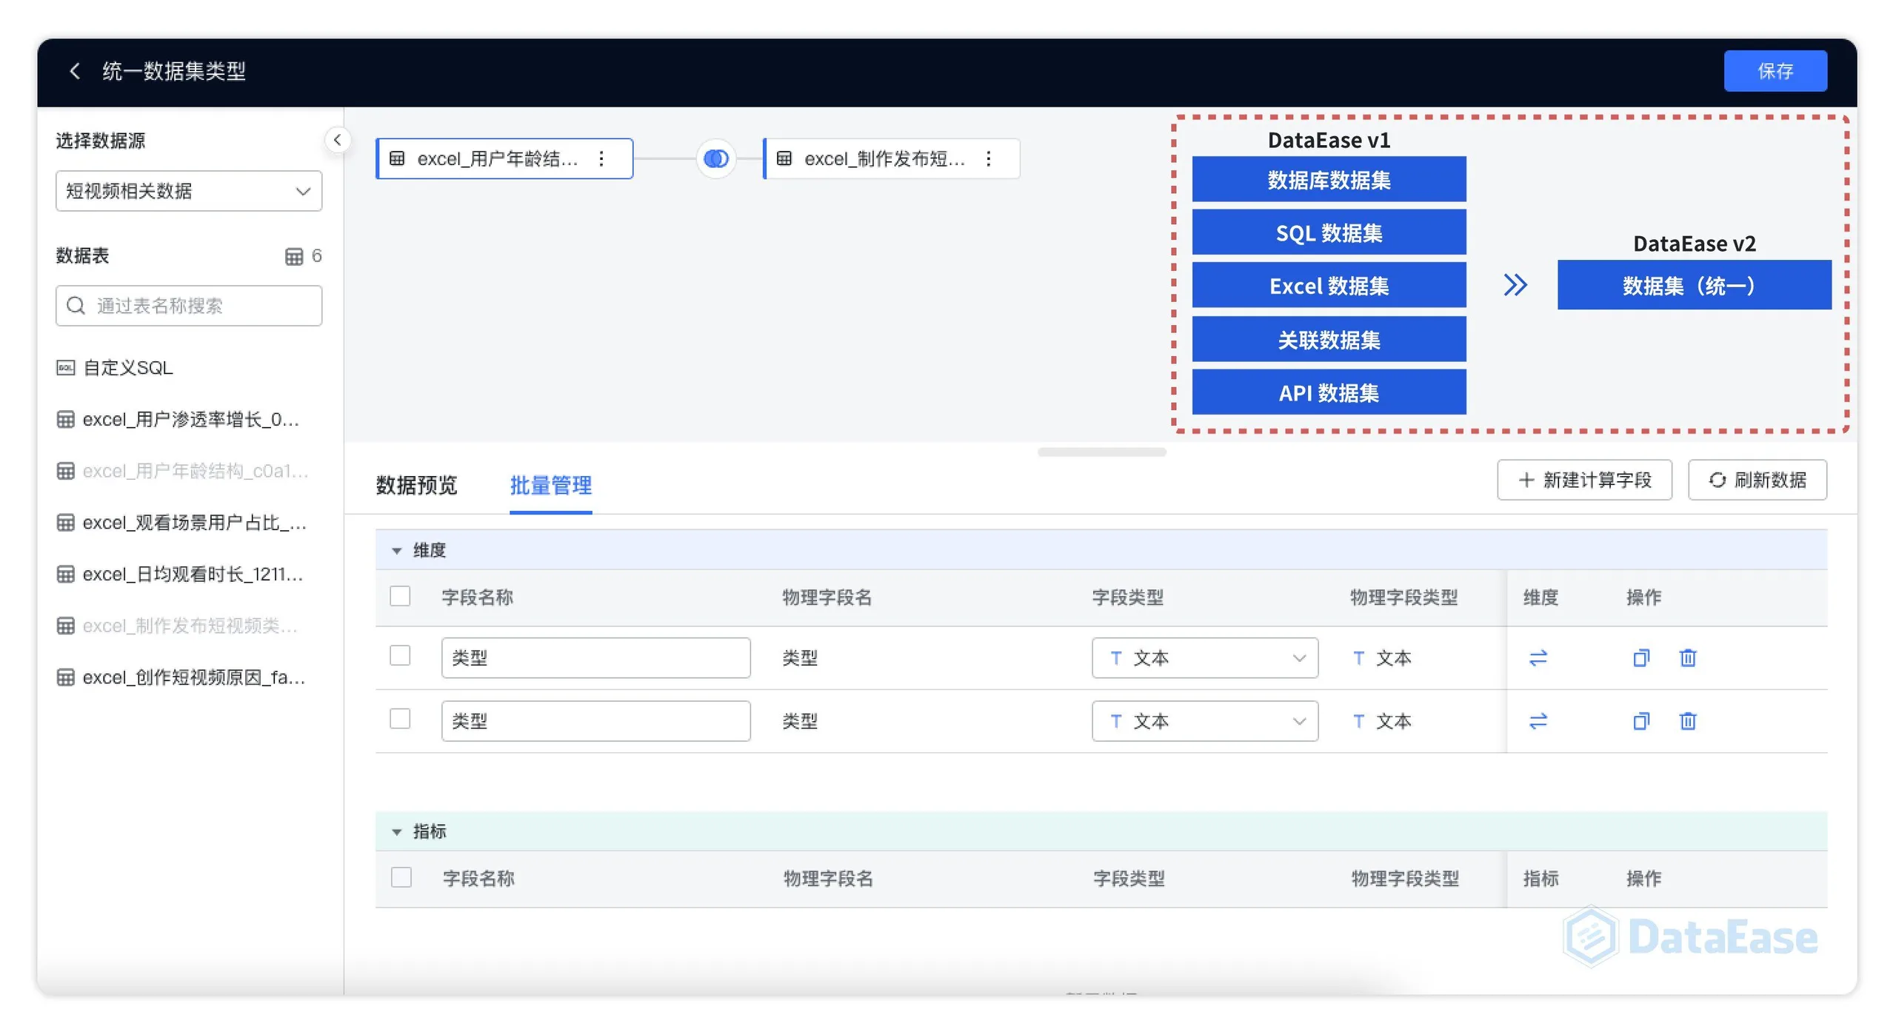The width and height of the screenshot is (1896, 1032).
Task: Copy the second 类型 field row
Action: pyautogui.click(x=1641, y=721)
